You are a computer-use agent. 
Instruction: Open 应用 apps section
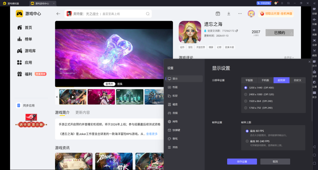25,63
